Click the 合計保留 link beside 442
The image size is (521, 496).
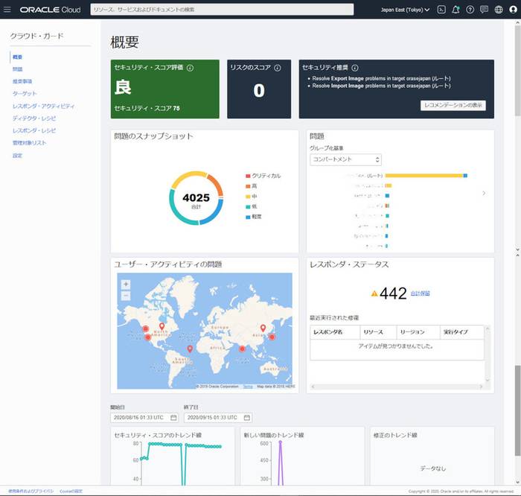[420, 293]
